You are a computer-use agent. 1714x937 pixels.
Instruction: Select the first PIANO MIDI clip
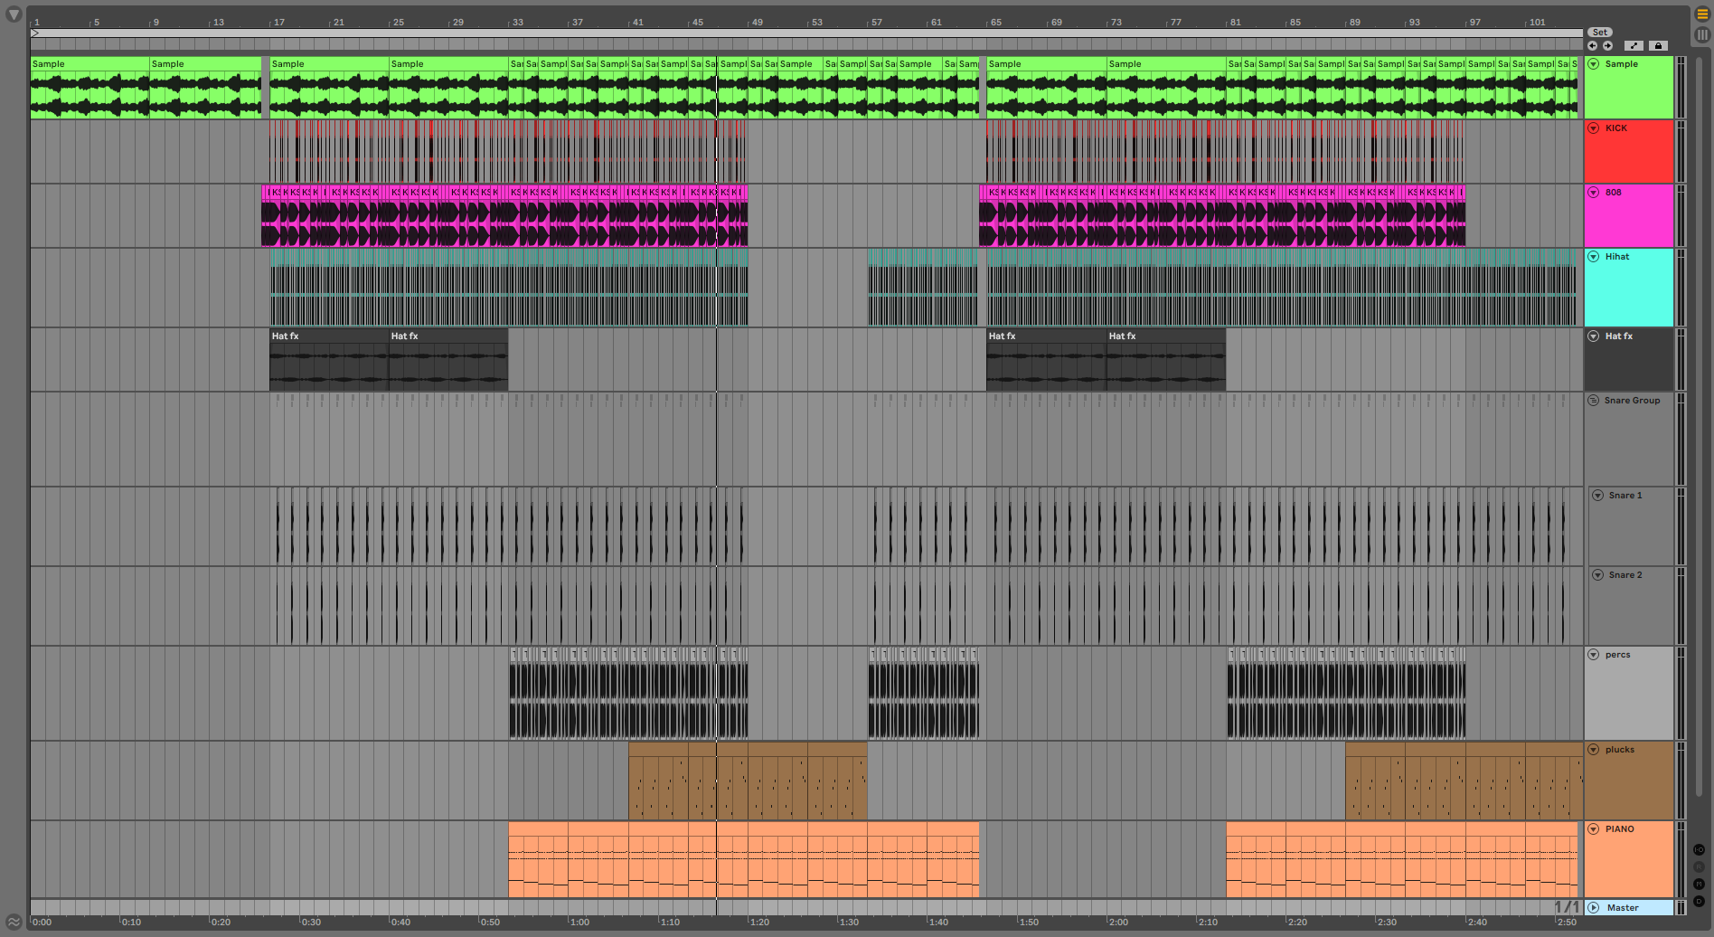pos(538,859)
